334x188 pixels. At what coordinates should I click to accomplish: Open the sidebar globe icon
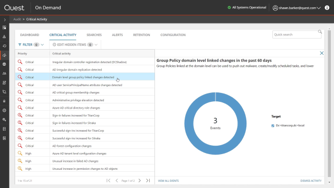point(4,64)
